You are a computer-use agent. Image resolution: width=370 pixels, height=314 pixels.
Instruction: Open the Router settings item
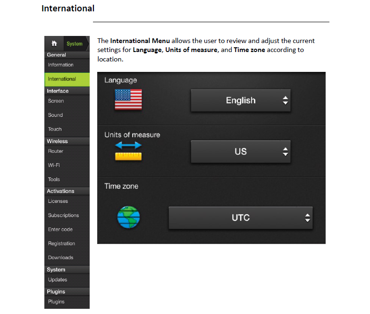pyautogui.click(x=67, y=151)
